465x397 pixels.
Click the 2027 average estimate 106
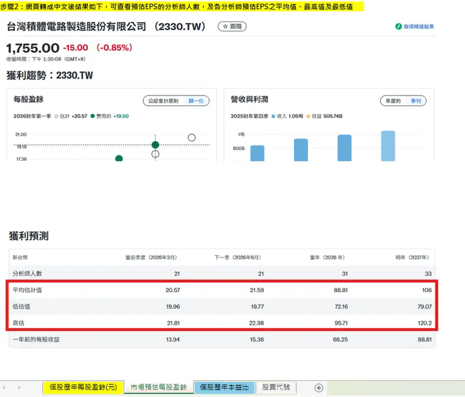click(x=427, y=290)
